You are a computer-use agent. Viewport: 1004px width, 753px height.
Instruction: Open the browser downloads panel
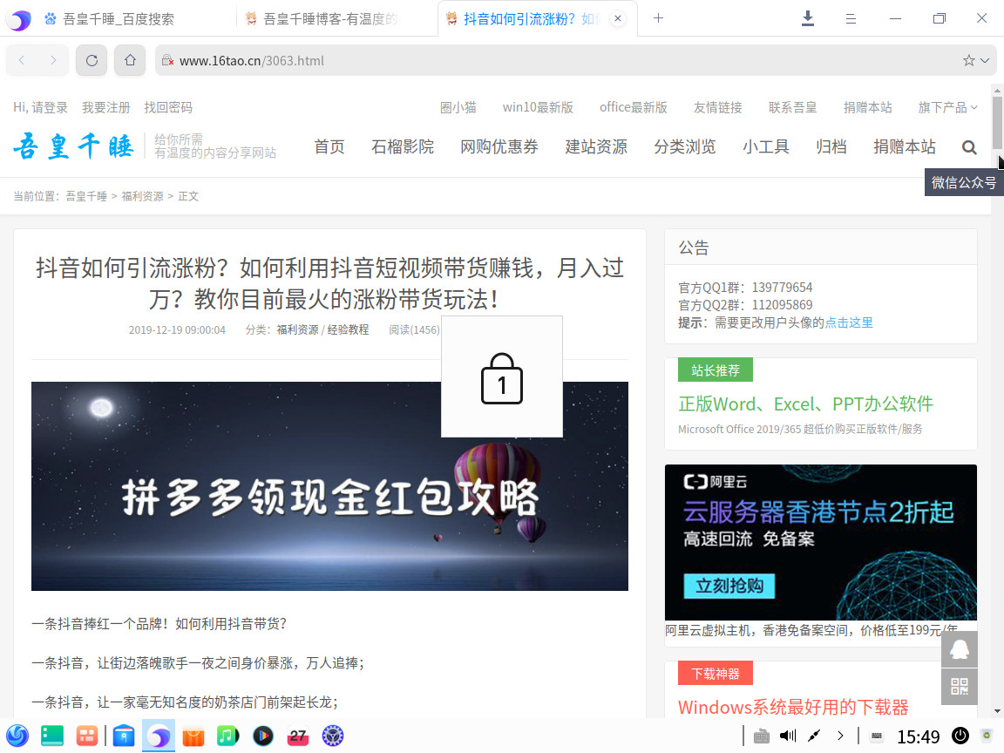(x=808, y=18)
